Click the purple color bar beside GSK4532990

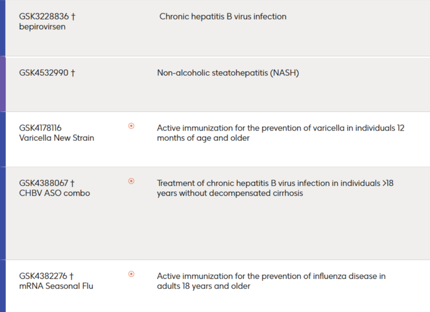(3, 84)
